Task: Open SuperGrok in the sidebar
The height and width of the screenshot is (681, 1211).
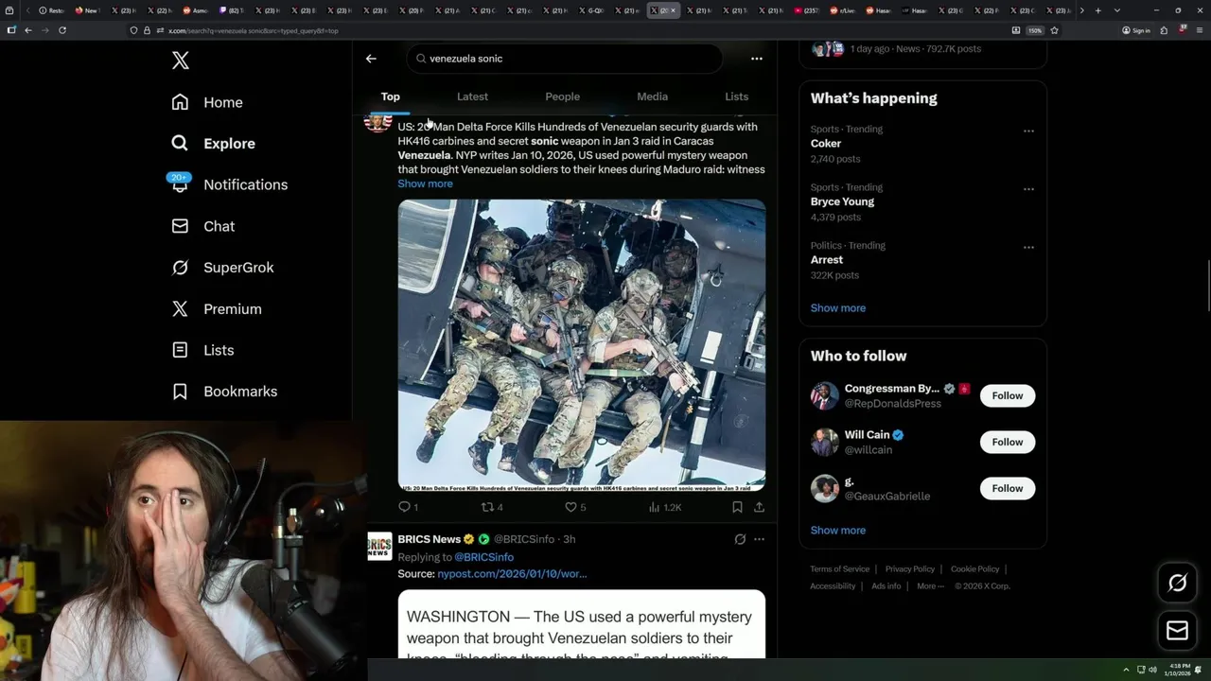Action: click(x=222, y=268)
